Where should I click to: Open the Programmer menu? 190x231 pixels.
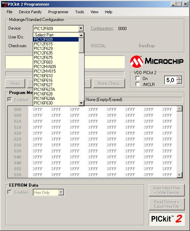click(58, 12)
